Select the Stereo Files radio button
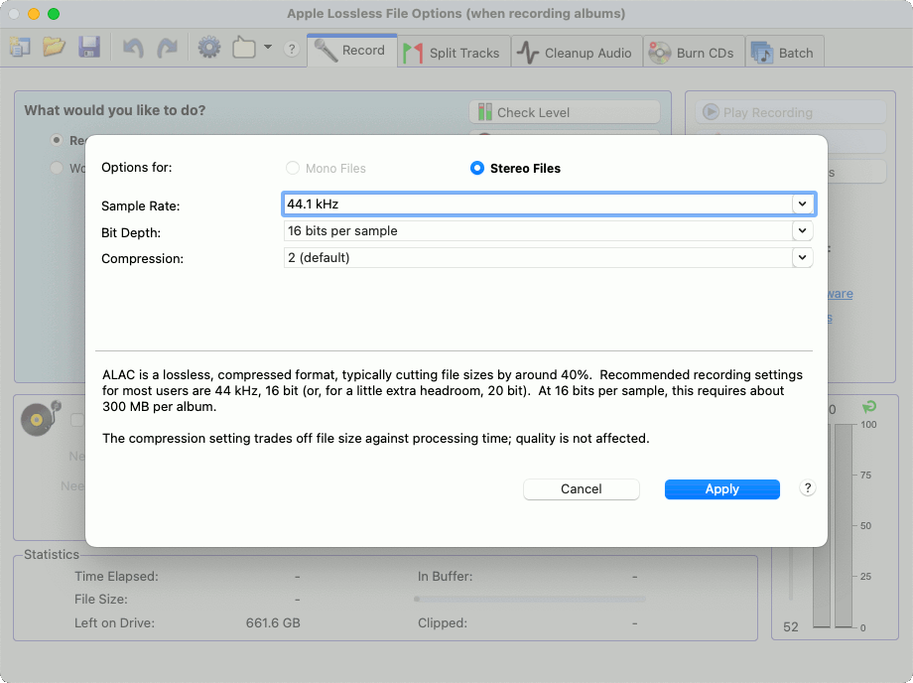913x683 pixels. pyautogui.click(x=477, y=169)
